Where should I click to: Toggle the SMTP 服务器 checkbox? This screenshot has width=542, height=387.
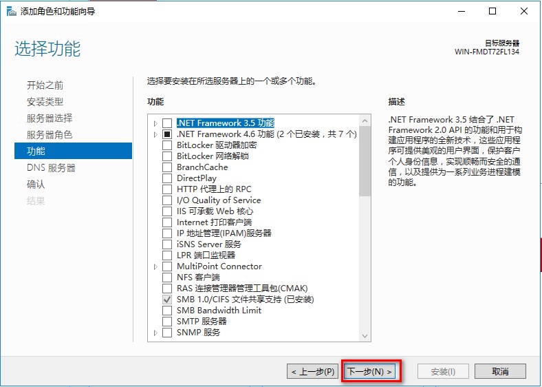coord(167,322)
